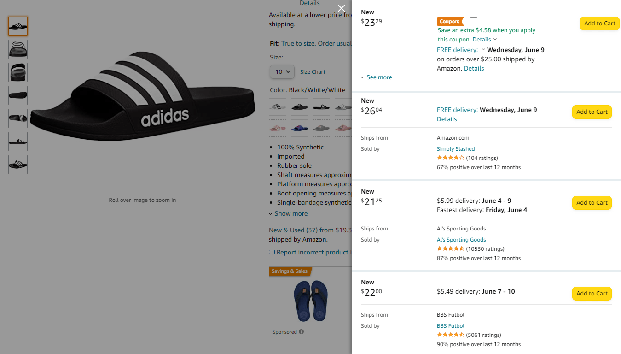Check the box to apply the $4.58 coupon
The image size is (621, 354).
click(x=473, y=20)
